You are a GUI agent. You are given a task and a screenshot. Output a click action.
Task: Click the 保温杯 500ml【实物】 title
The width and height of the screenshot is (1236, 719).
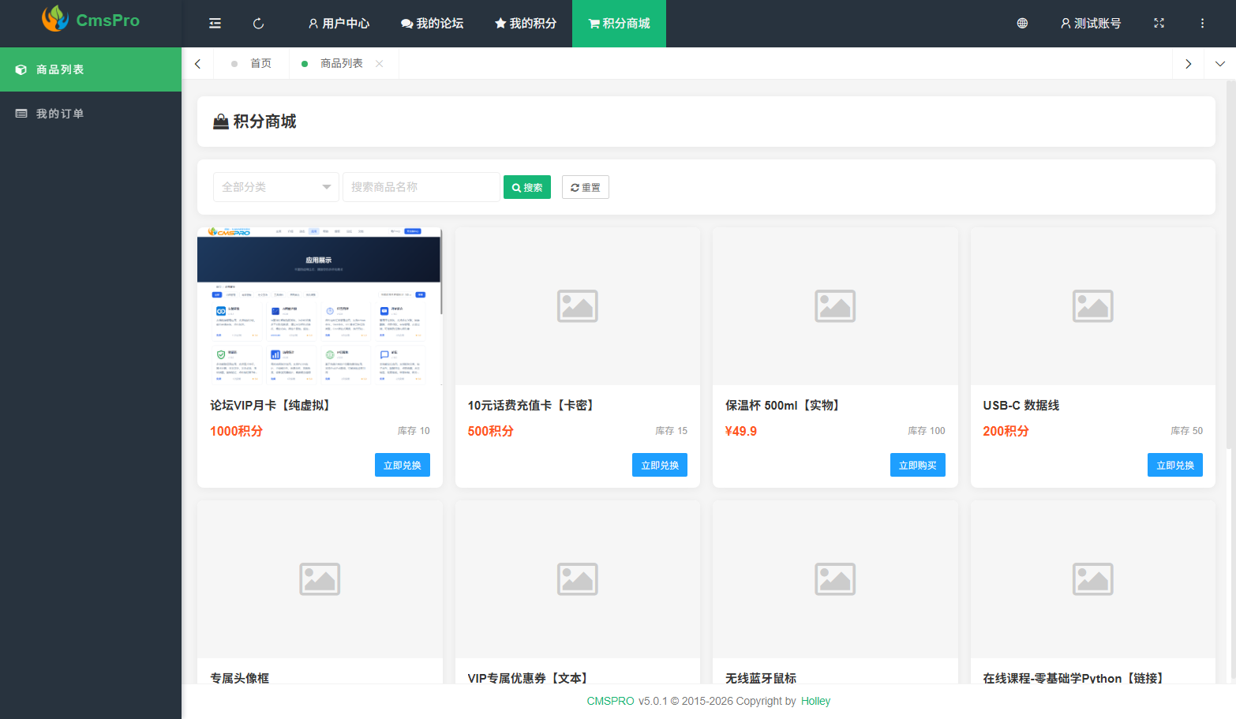click(783, 405)
